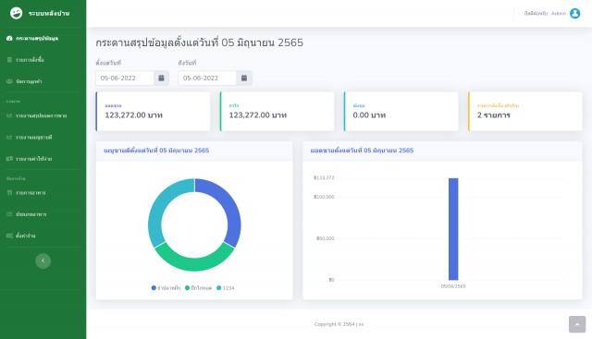
Task: Click the blue bar for 05/06/2565 in the chart
Action: [x=453, y=229]
